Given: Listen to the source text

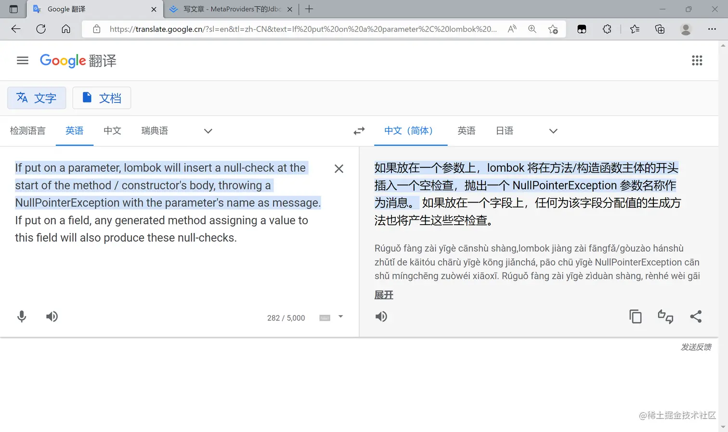Looking at the screenshot, I should [52, 317].
